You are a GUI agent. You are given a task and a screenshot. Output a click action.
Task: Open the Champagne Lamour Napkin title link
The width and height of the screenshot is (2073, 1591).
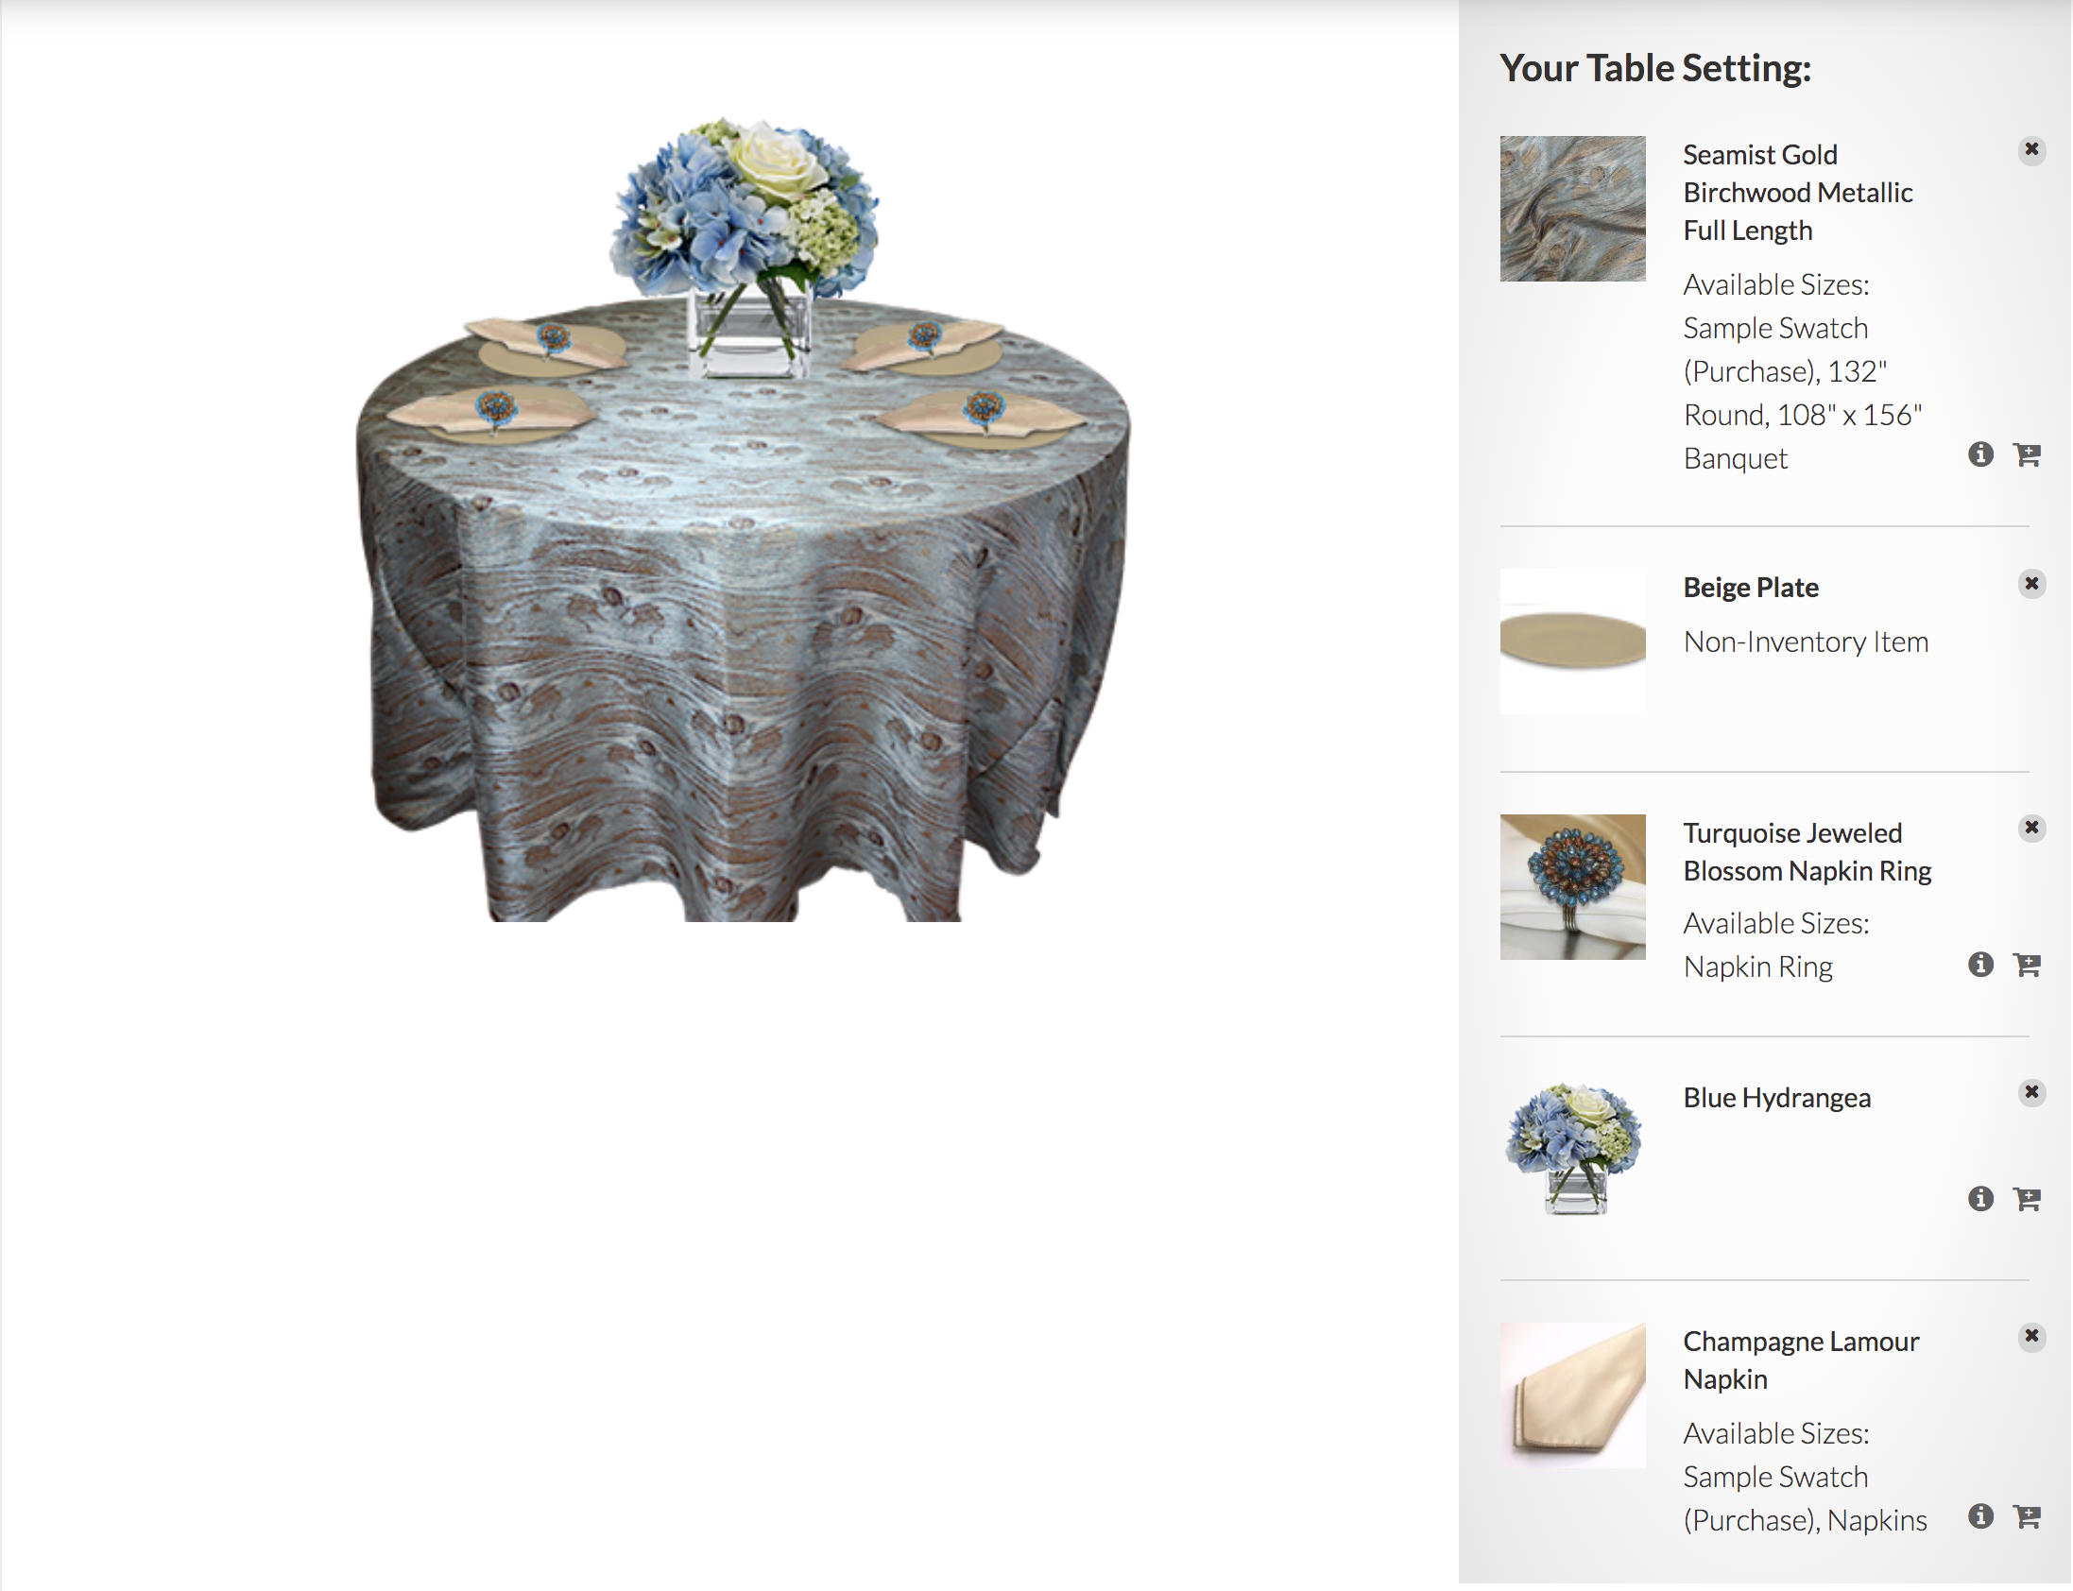click(1800, 1360)
